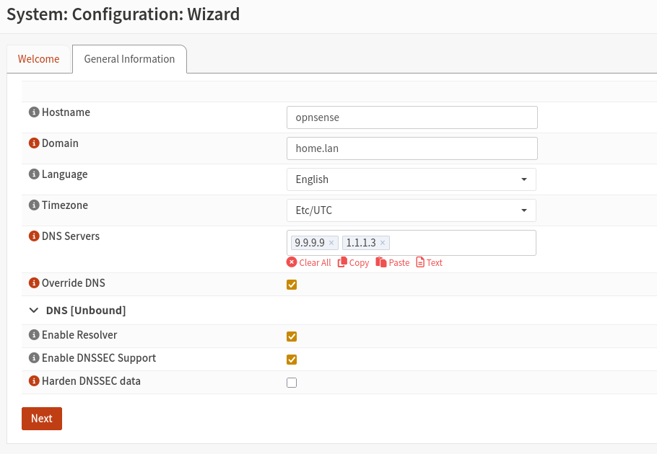Click inside the Hostname input field
Image resolution: width=657 pixels, height=454 pixels.
pos(411,117)
